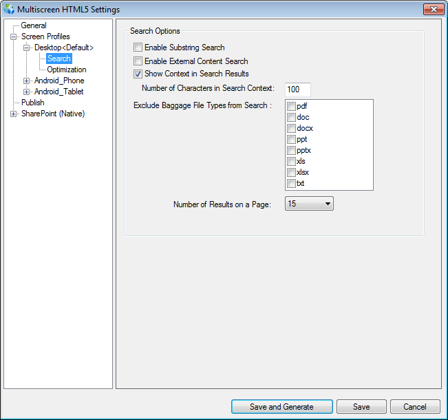Expand the SharePoint (Native) node
This screenshot has width=448, height=420.
point(14,114)
